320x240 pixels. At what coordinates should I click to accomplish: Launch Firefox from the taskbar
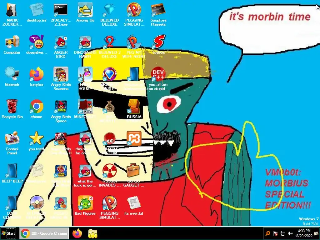77,233
